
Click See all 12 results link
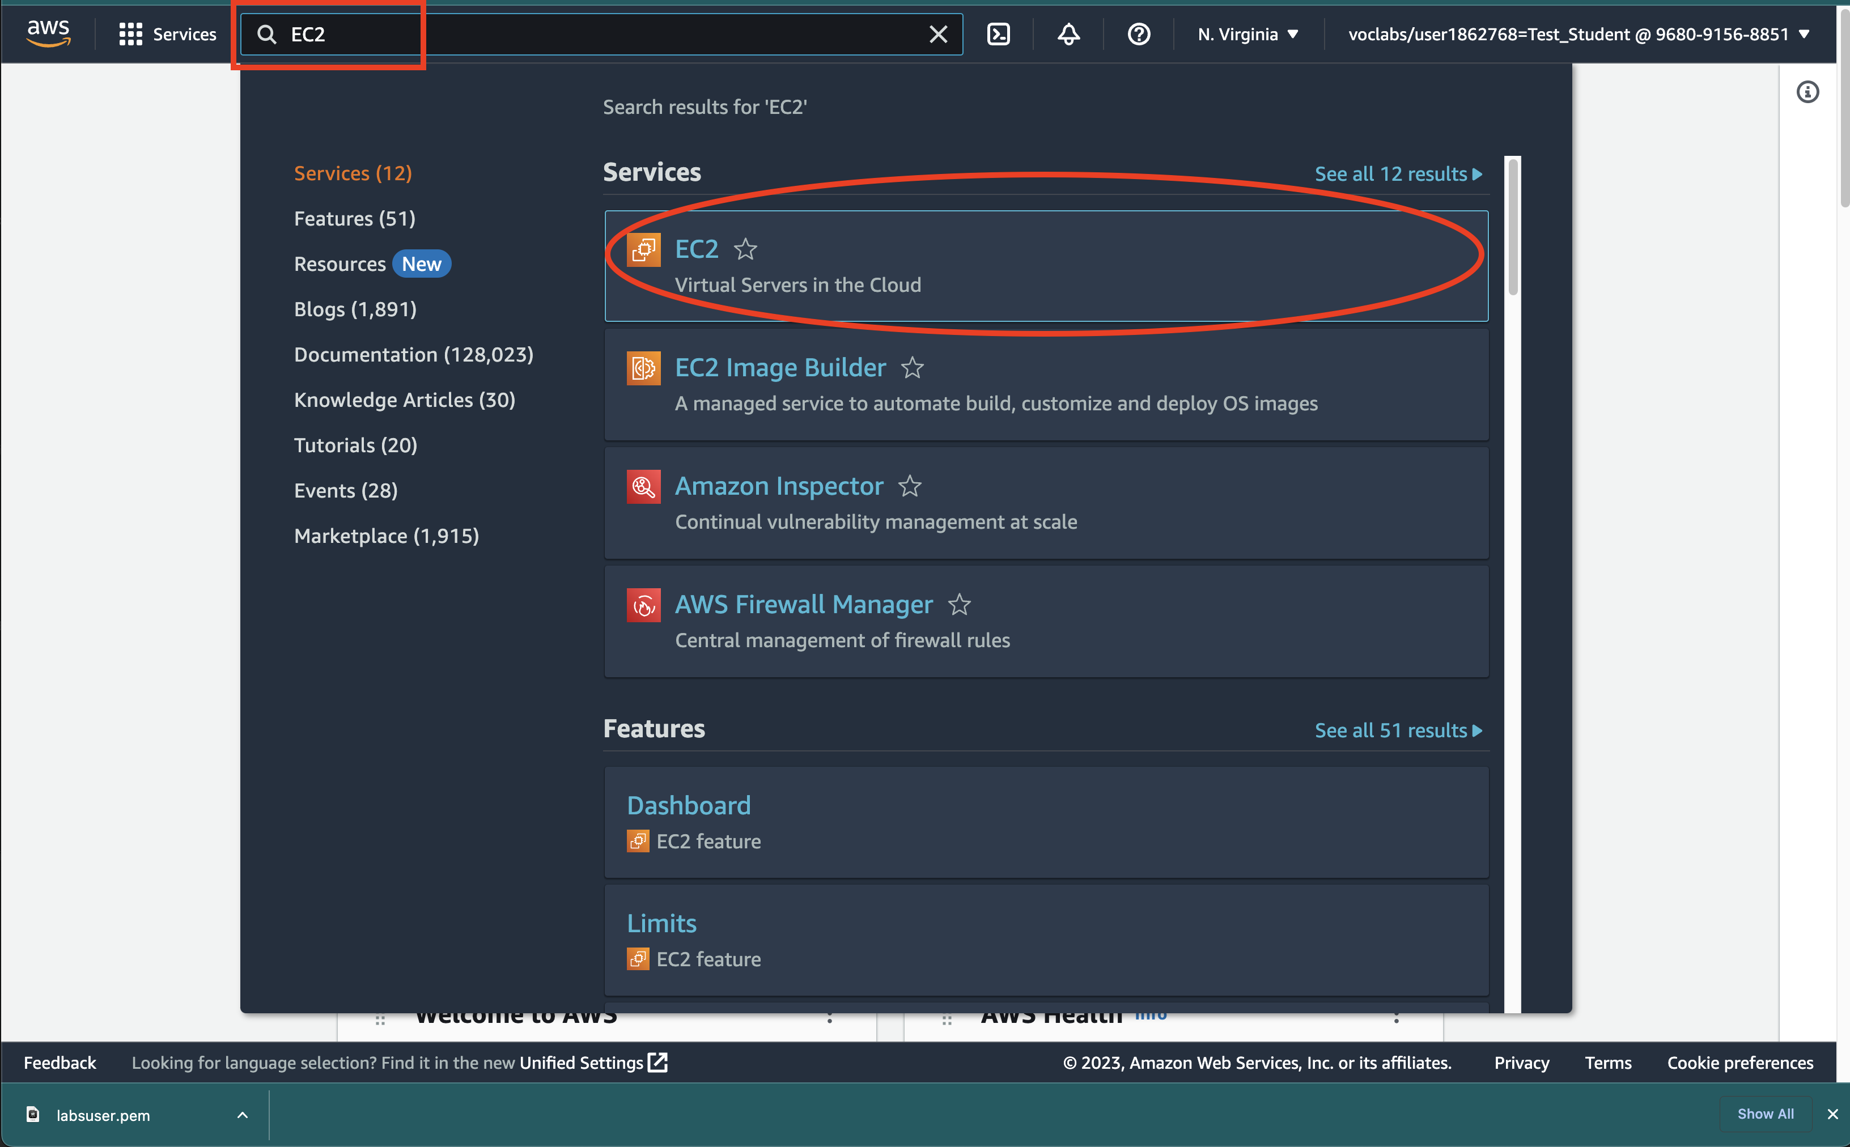coord(1397,174)
